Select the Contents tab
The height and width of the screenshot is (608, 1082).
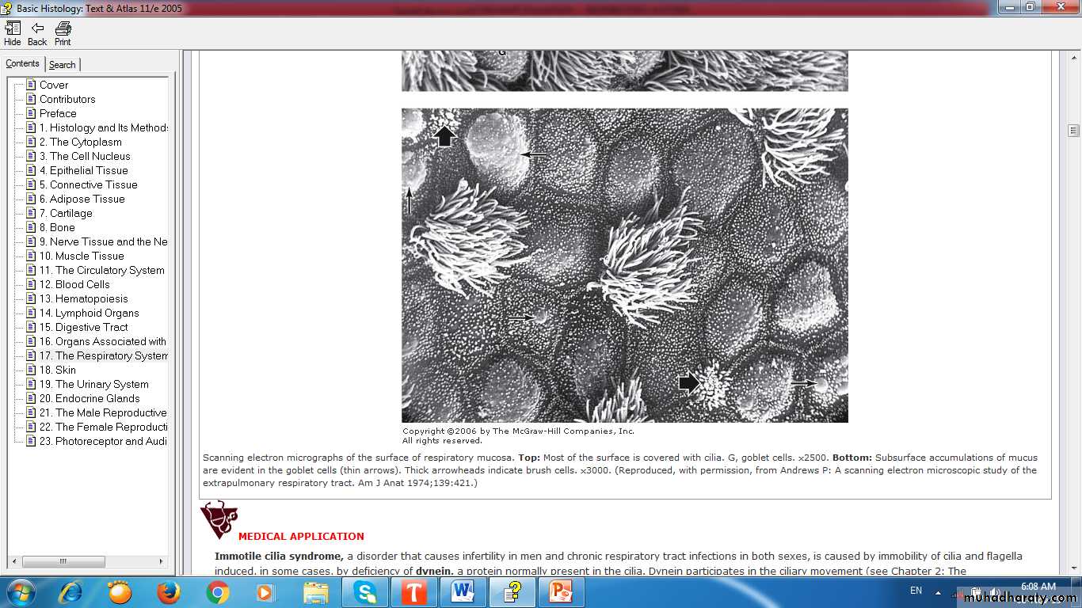click(x=22, y=64)
